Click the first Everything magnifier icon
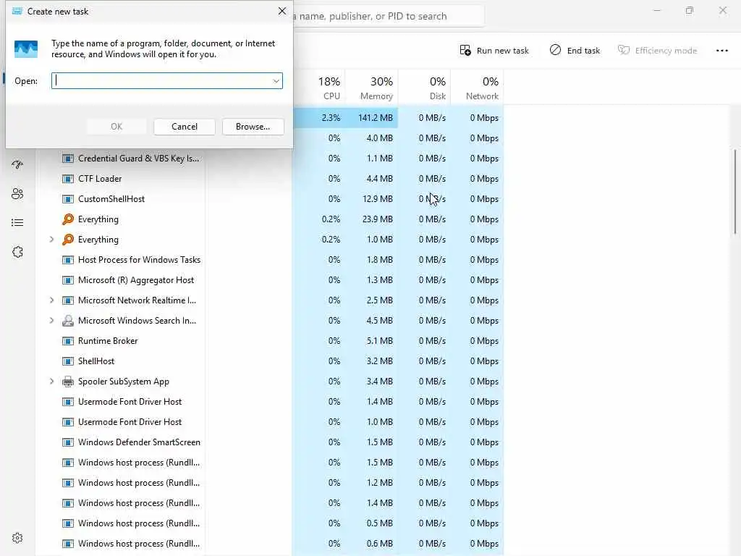The image size is (741, 556). click(x=68, y=219)
